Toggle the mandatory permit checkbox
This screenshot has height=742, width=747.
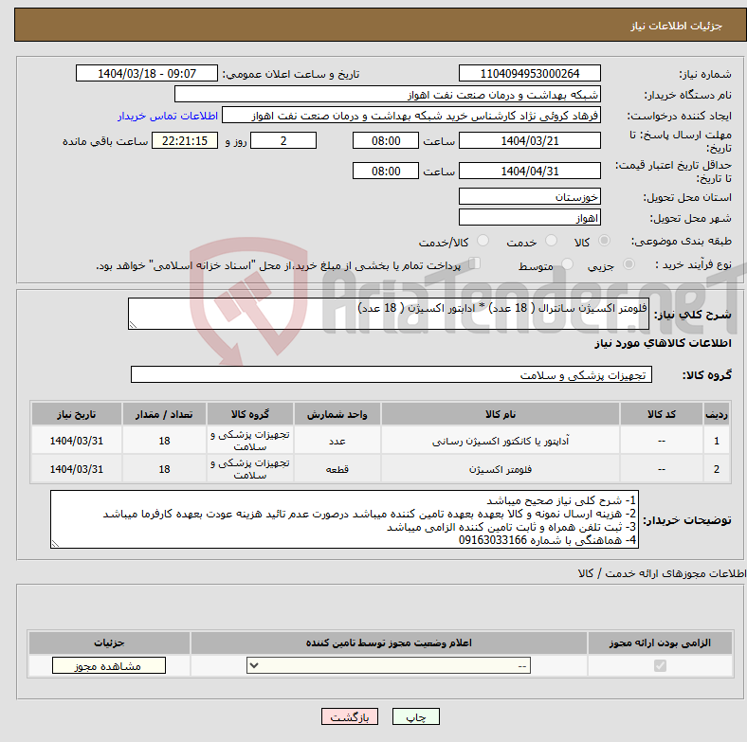coord(660,665)
